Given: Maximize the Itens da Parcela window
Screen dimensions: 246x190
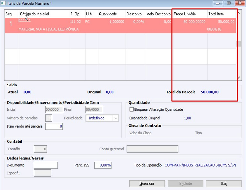Looking at the screenshot, I should [229, 3].
